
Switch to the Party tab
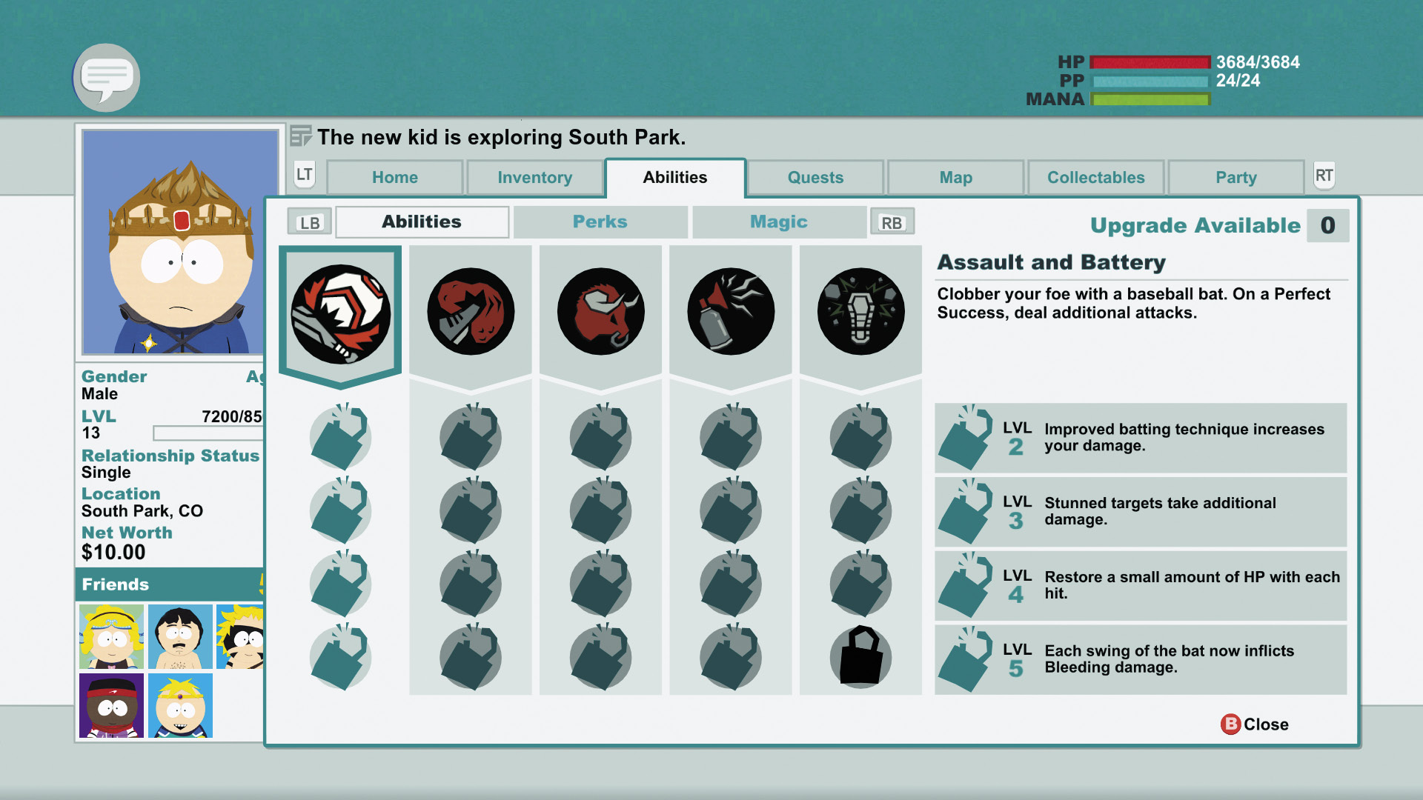(1236, 178)
